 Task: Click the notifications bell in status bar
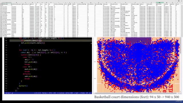click(x=90, y=93)
